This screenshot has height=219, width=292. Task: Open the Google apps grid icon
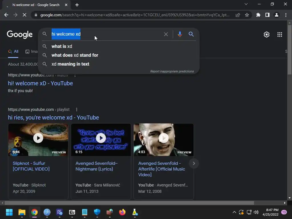pyautogui.click(x=280, y=35)
